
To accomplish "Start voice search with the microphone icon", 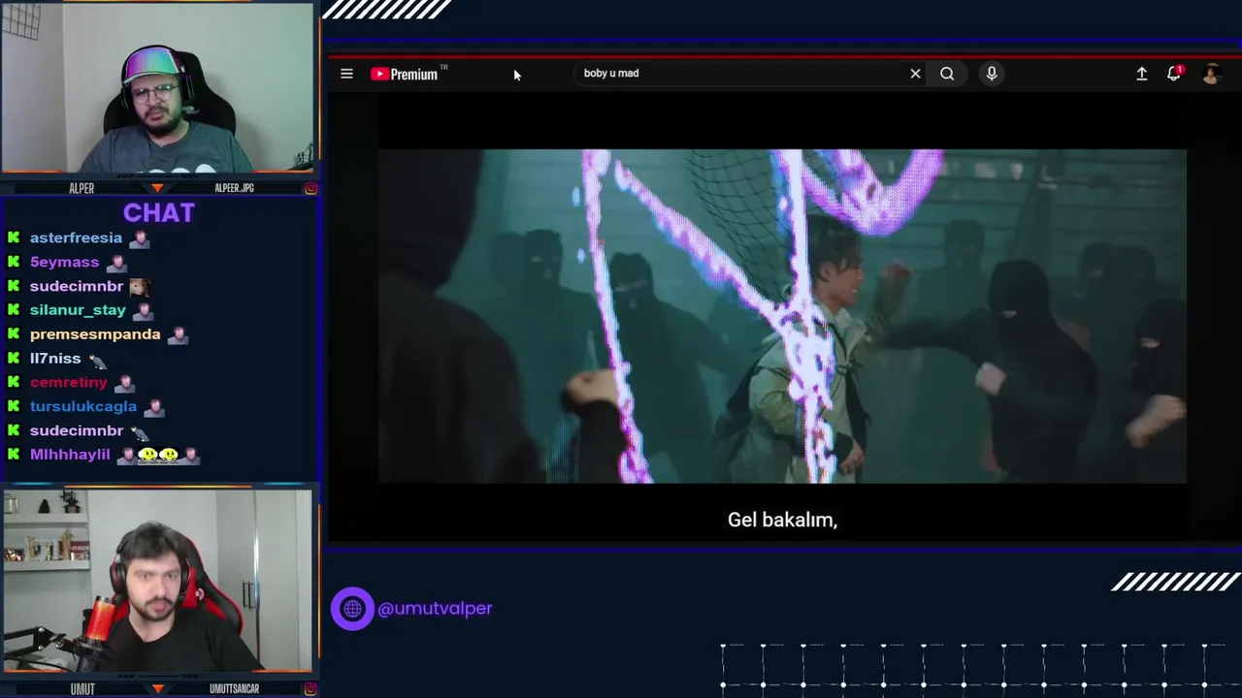I will tap(992, 74).
